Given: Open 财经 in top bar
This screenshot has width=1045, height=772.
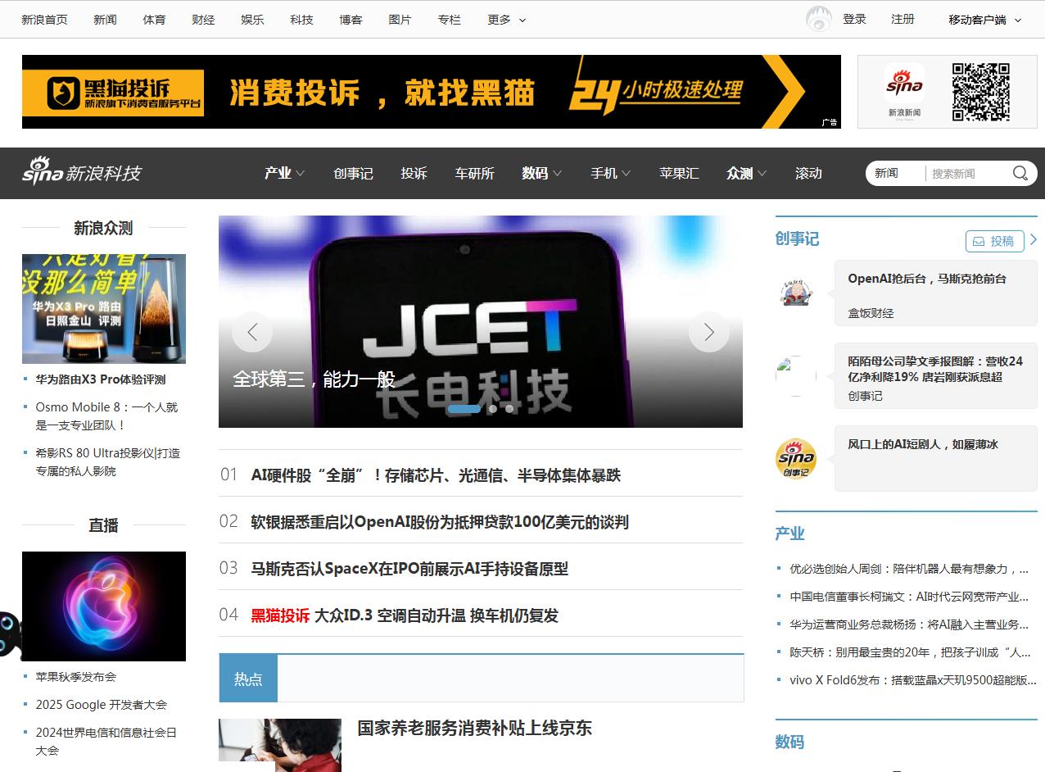Looking at the screenshot, I should tap(203, 20).
